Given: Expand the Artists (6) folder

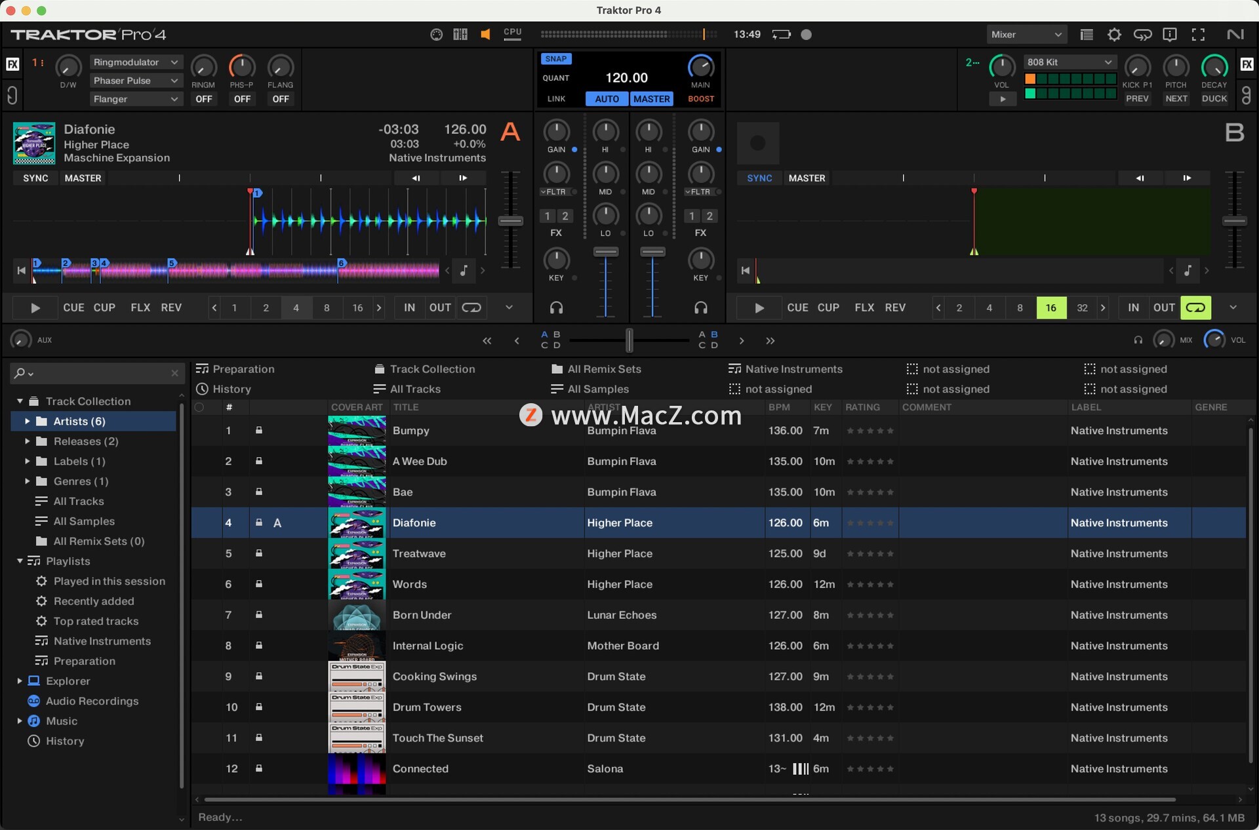Looking at the screenshot, I should pos(27,422).
